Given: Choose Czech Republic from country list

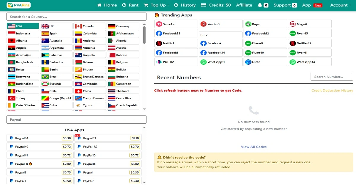Looking at the screenshot, I should click(x=123, y=105).
